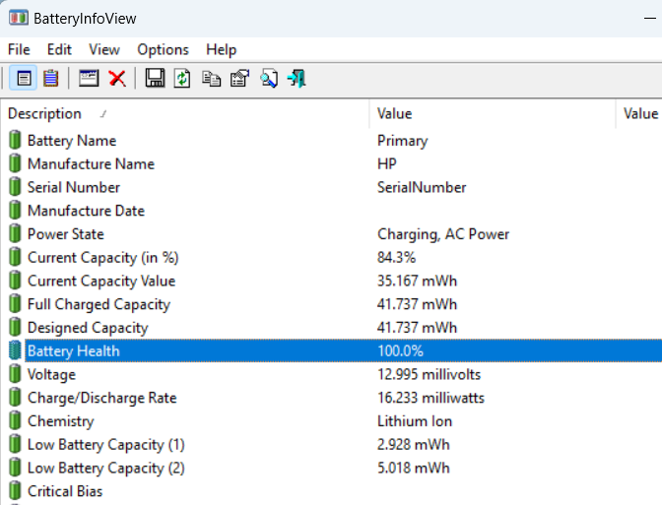The image size is (662, 505).
Task: Open the Edit menu
Action: (59, 49)
